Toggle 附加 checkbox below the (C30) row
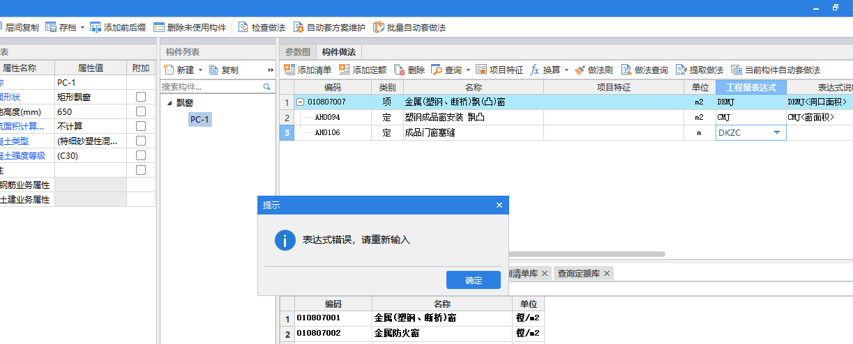The image size is (853, 344). point(141,170)
